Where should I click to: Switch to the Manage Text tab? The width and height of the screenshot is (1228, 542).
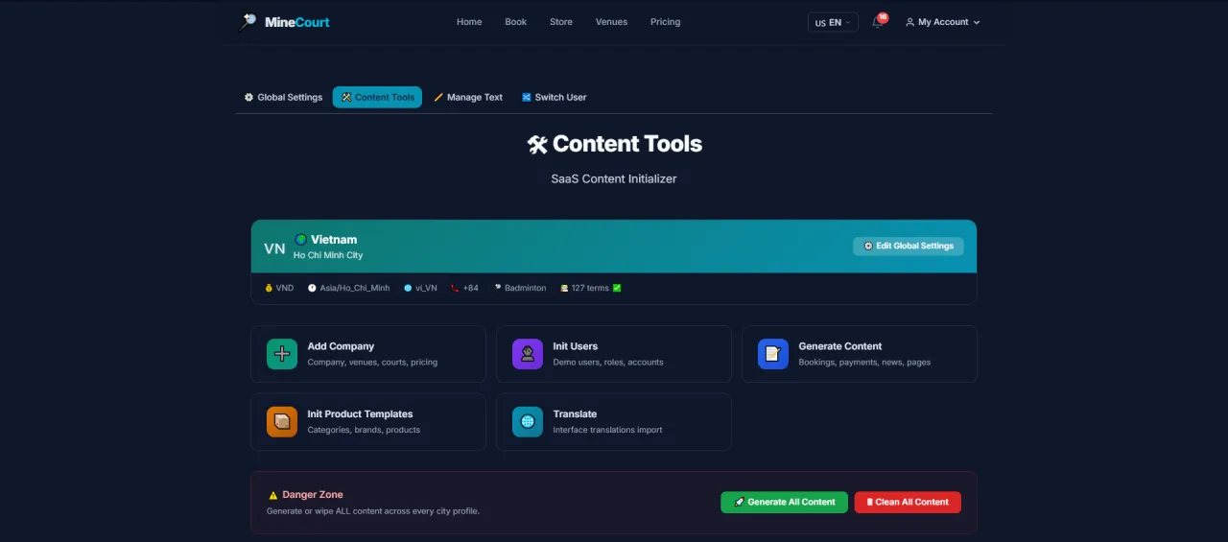pos(468,97)
